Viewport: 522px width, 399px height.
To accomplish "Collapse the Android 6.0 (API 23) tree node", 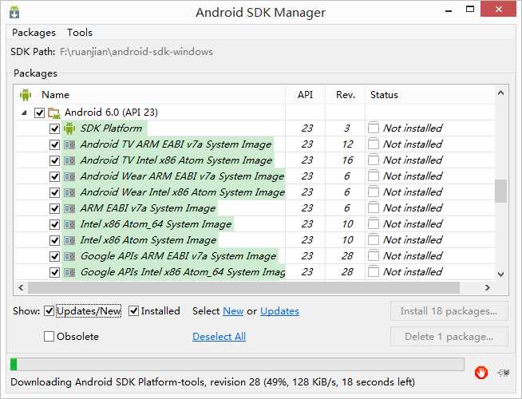I will tap(24, 113).
